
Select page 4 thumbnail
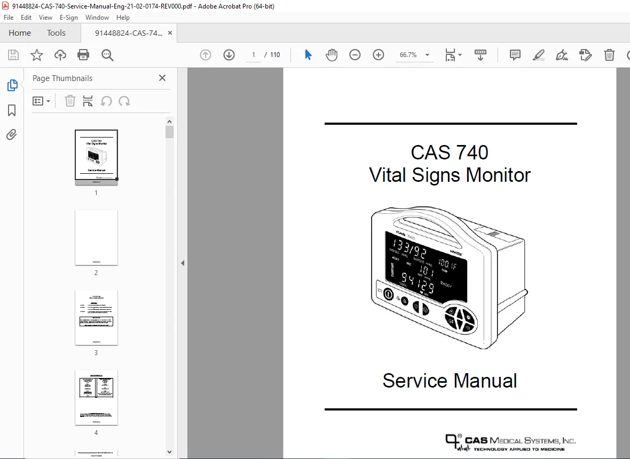click(x=96, y=397)
